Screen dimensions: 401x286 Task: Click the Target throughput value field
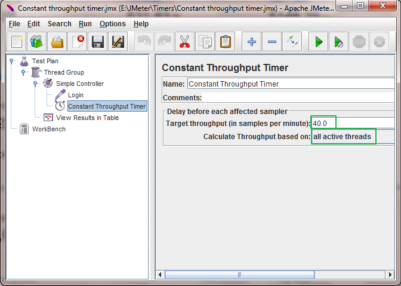pos(353,123)
